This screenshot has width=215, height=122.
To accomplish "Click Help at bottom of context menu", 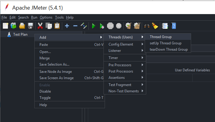I will click(69, 105).
